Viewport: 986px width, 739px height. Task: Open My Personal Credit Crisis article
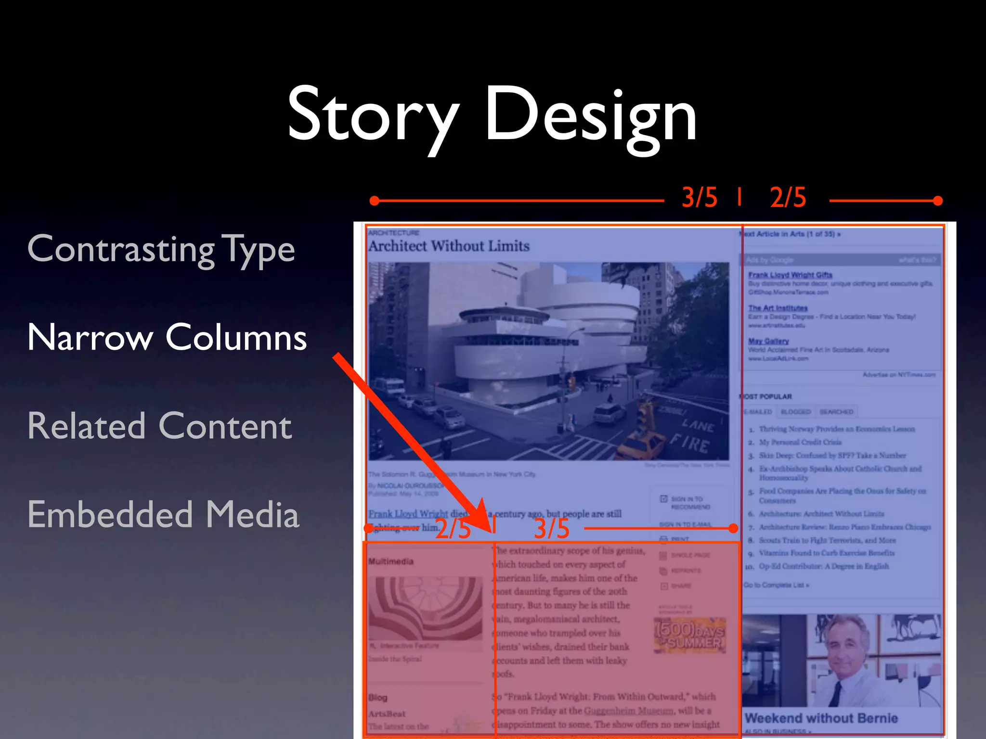tap(800, 442)
